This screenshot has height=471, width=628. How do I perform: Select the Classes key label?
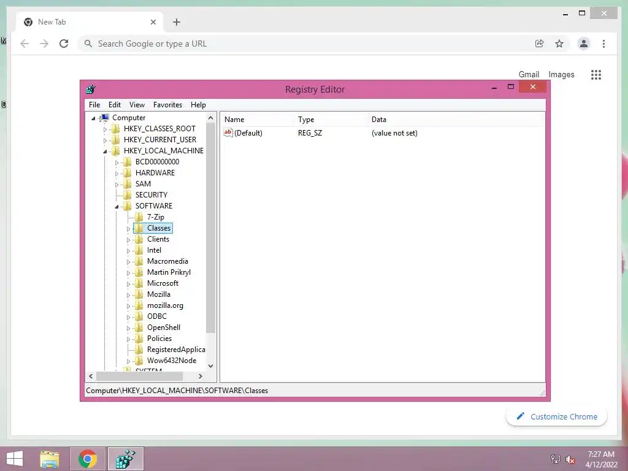coord(159,228)
